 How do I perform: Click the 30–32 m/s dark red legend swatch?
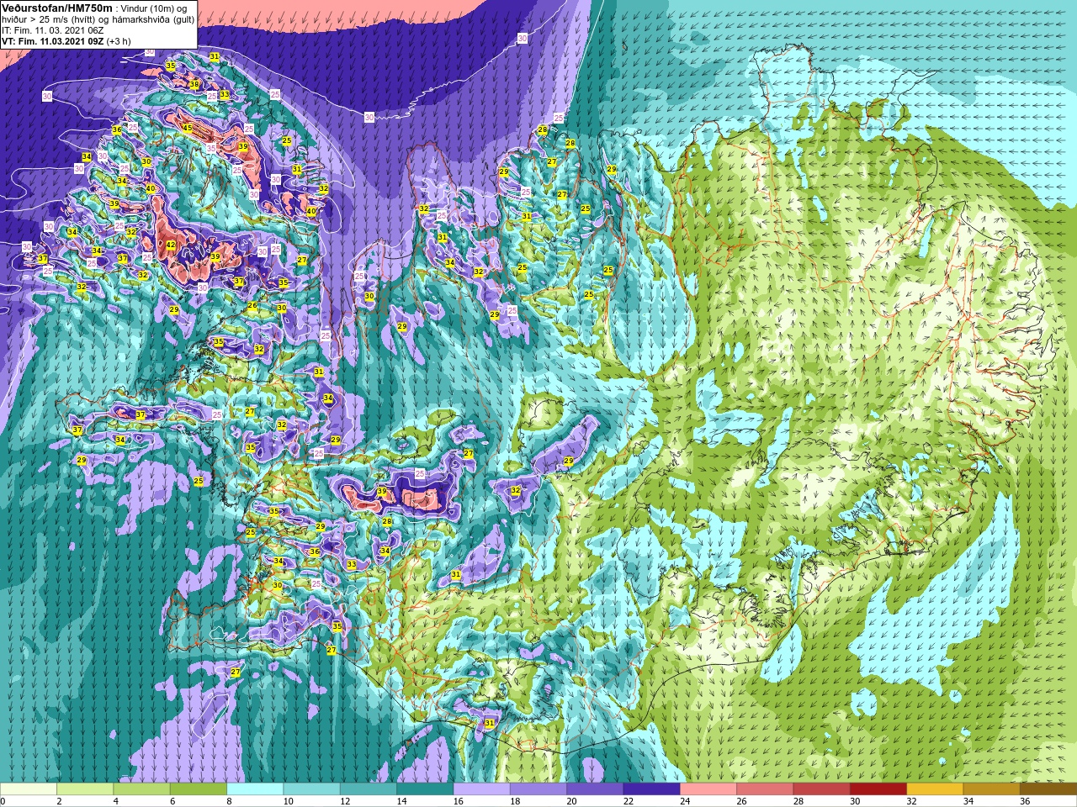click(x=878, y=789)
